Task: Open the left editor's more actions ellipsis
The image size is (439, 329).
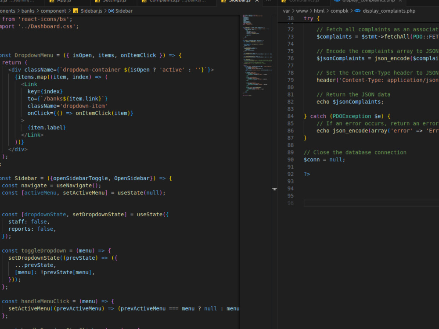Action: (268, 1)
